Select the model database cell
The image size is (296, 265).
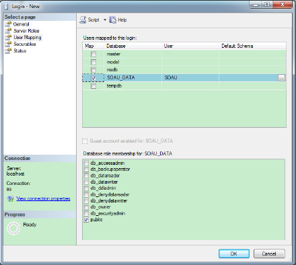coord(133,62)
